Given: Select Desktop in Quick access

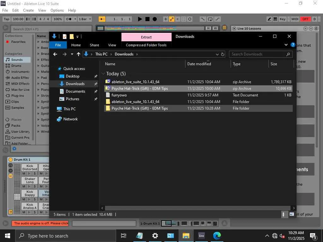Looking at the screenshot, I should (72, 76).
